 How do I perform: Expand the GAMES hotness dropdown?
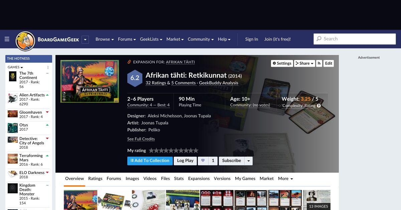tap(15, 67)
